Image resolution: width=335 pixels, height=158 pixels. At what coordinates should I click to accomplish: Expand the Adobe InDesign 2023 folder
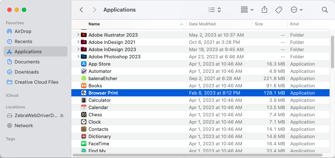point(78,49)
